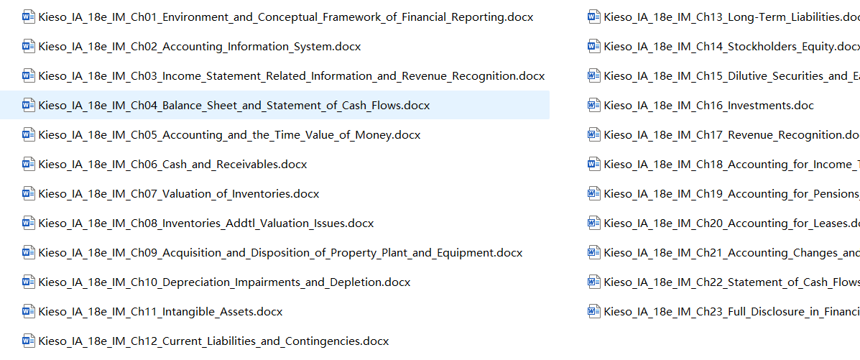Click the Word icon of Ch06 Cash and Receivables
860x360 pixels.
[29, 164]
